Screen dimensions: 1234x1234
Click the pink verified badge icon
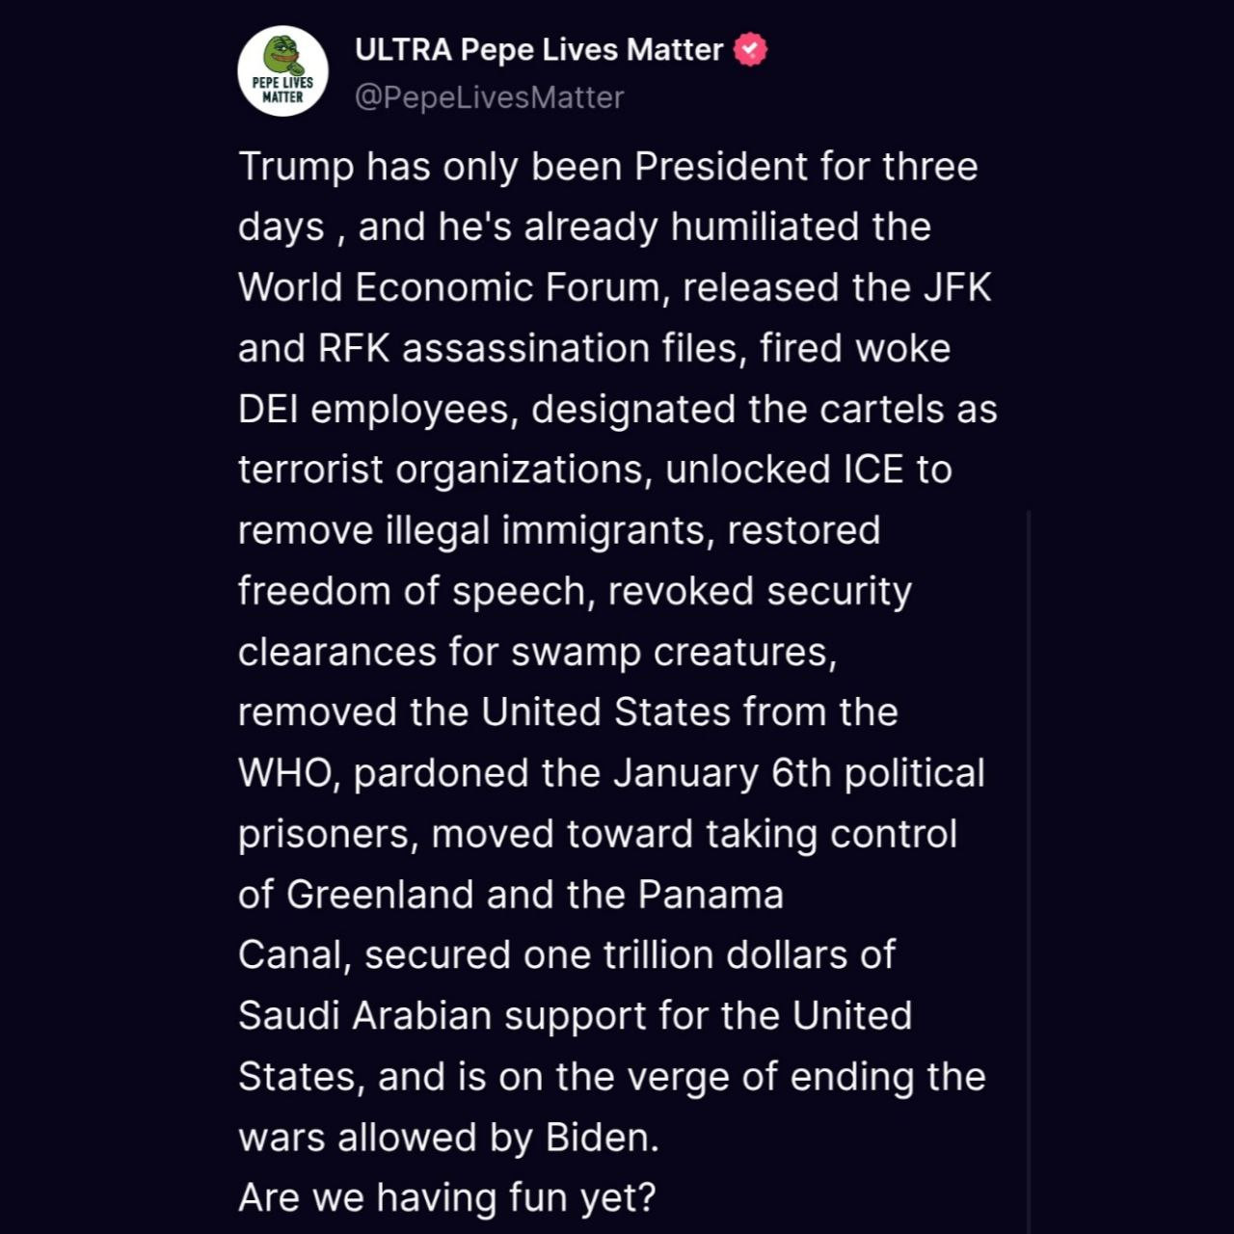pyautogui.click(x=751, y=49)
